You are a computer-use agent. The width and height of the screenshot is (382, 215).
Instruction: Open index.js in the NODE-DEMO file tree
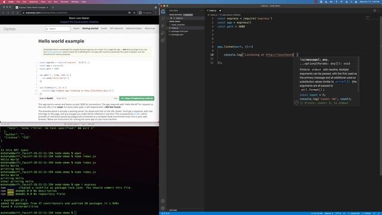click(x=186, y=28)
